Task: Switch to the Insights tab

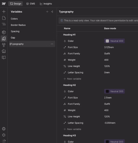Action: [x=46, y=4]
